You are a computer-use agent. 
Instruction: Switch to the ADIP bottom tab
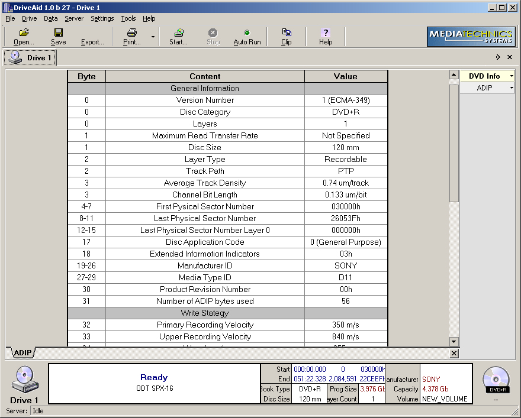coord(22,353)
